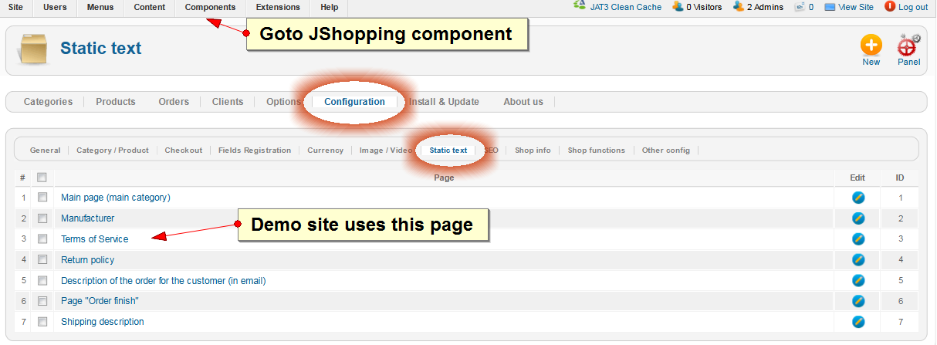The image size is (937, 345).
Task: Switch to Static text subtab
Action: click(x=448, y=151)
